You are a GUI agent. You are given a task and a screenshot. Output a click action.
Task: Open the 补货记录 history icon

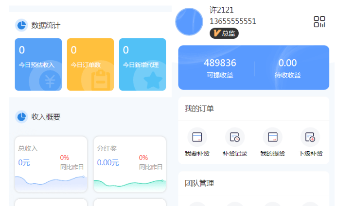click(x=235, y=137)
